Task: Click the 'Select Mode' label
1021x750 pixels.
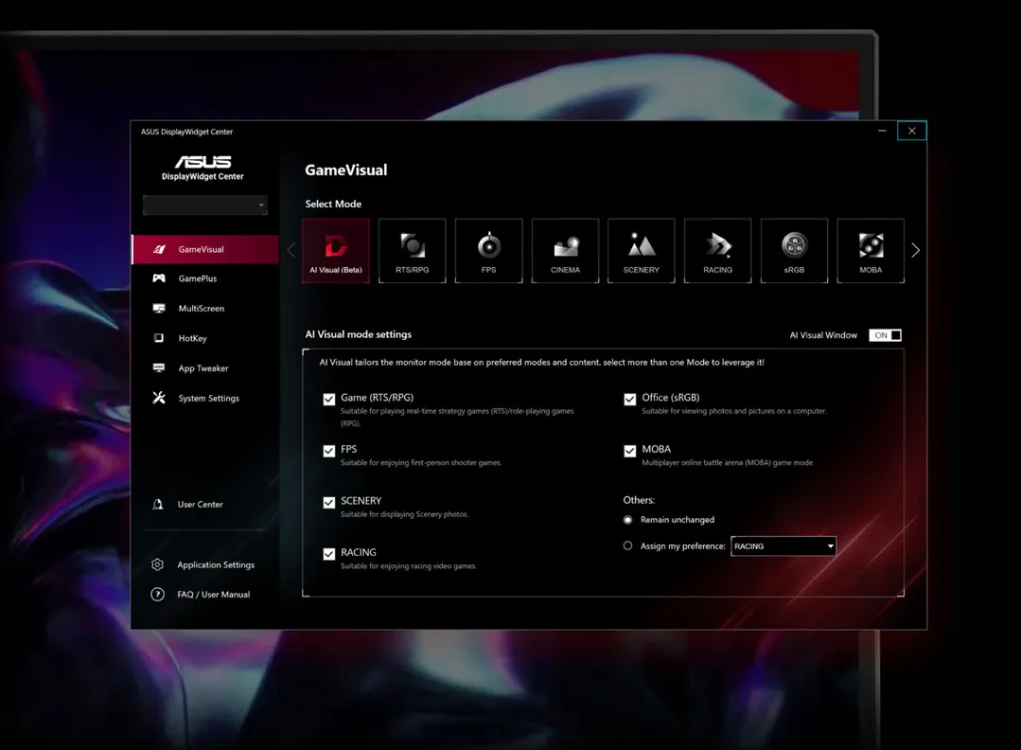Action: pos(333,204)
